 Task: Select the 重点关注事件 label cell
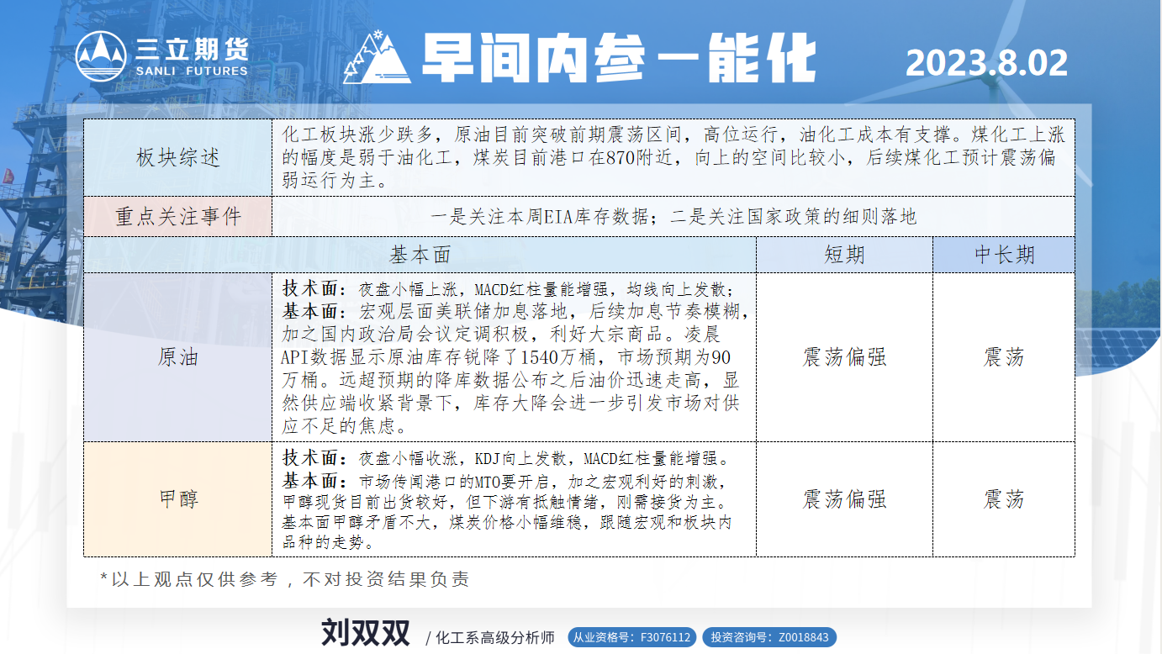[x=177, y=217]
